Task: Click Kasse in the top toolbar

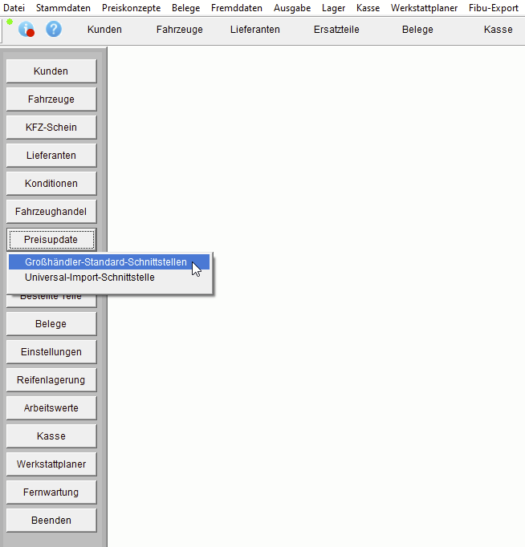Action: pos(499,30)
